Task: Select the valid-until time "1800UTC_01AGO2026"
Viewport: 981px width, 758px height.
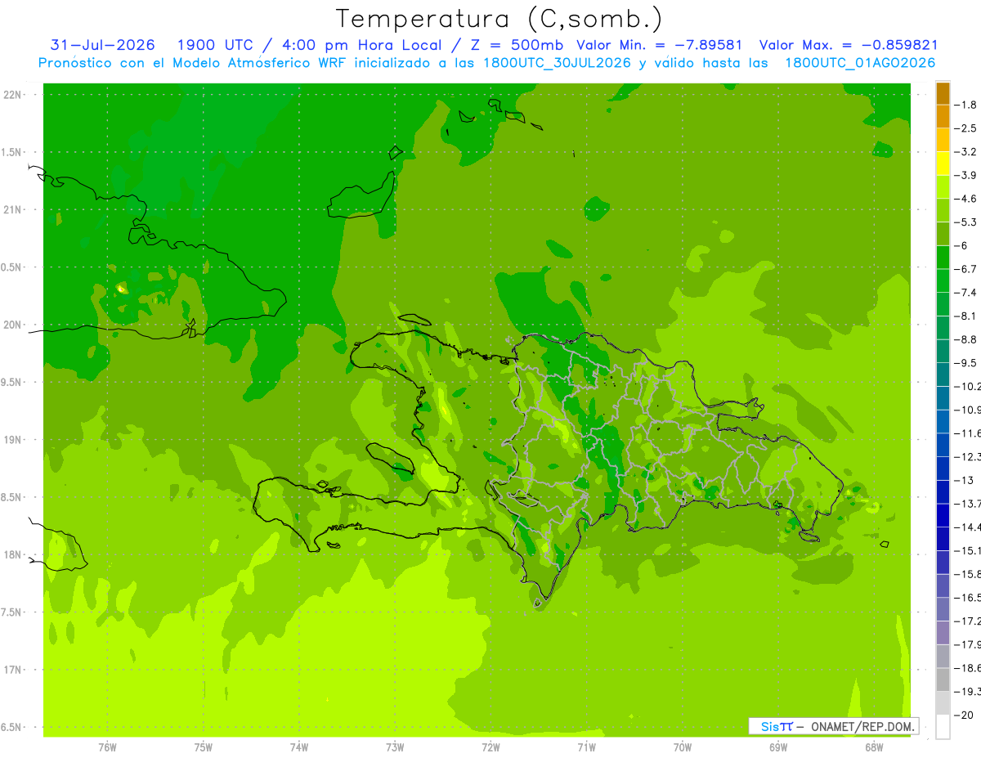Action: 860,63
